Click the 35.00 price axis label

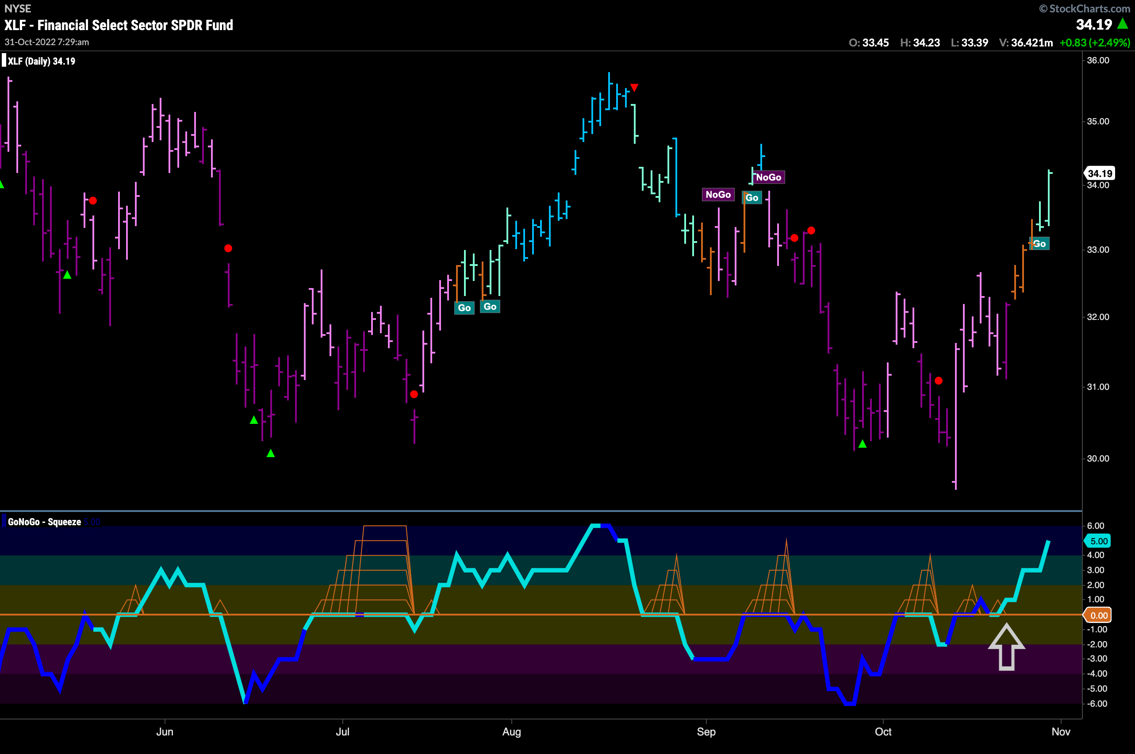[1098, 121]
